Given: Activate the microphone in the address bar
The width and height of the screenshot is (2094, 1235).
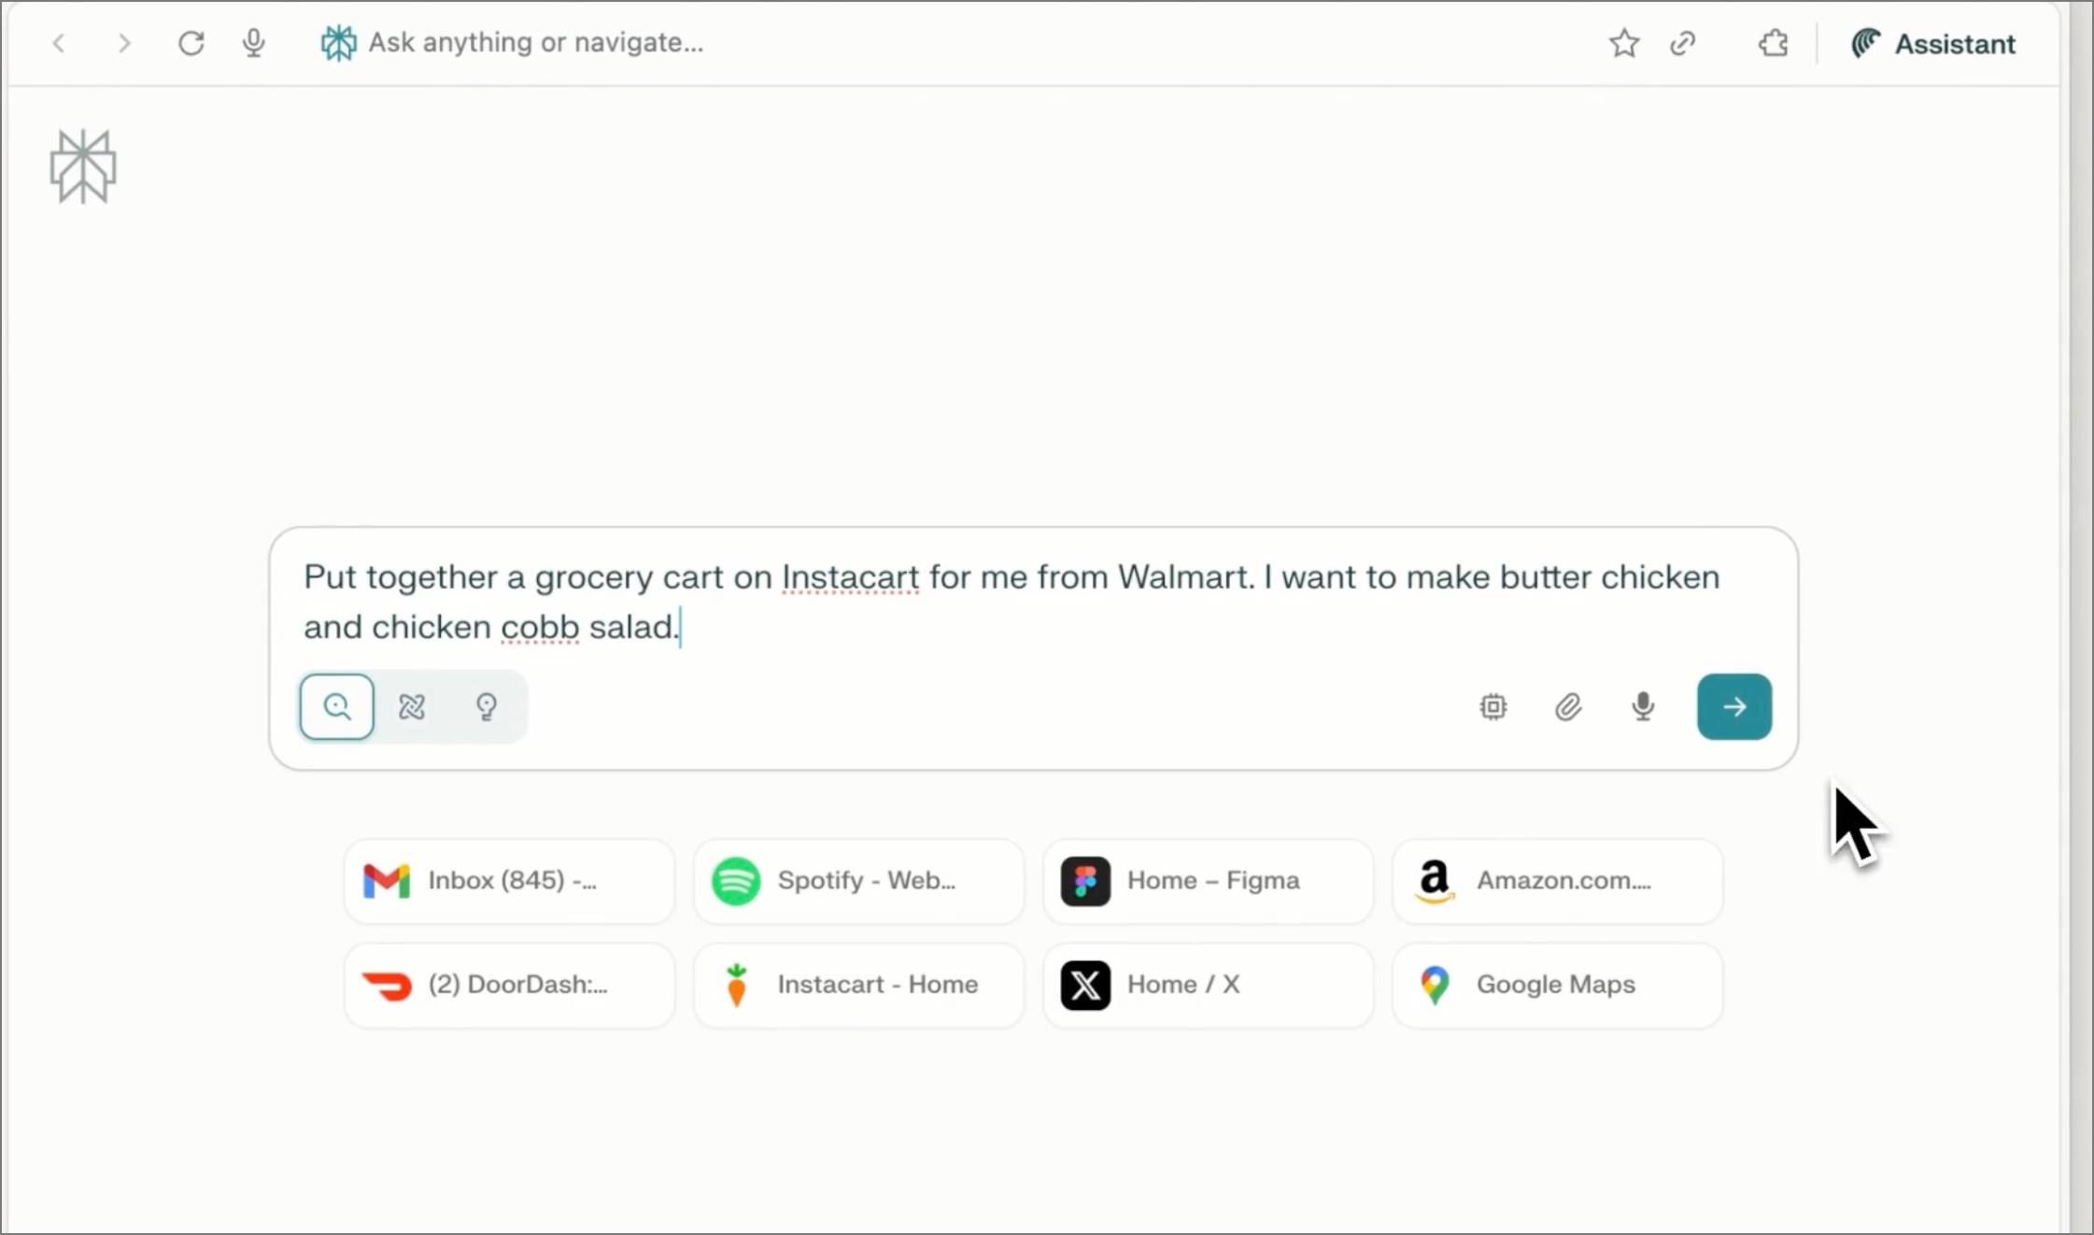Looking at the screenshot, I should coord(253,43).
